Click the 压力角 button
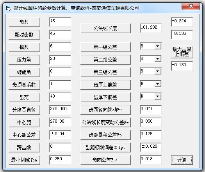 click(x=24, y=60)
